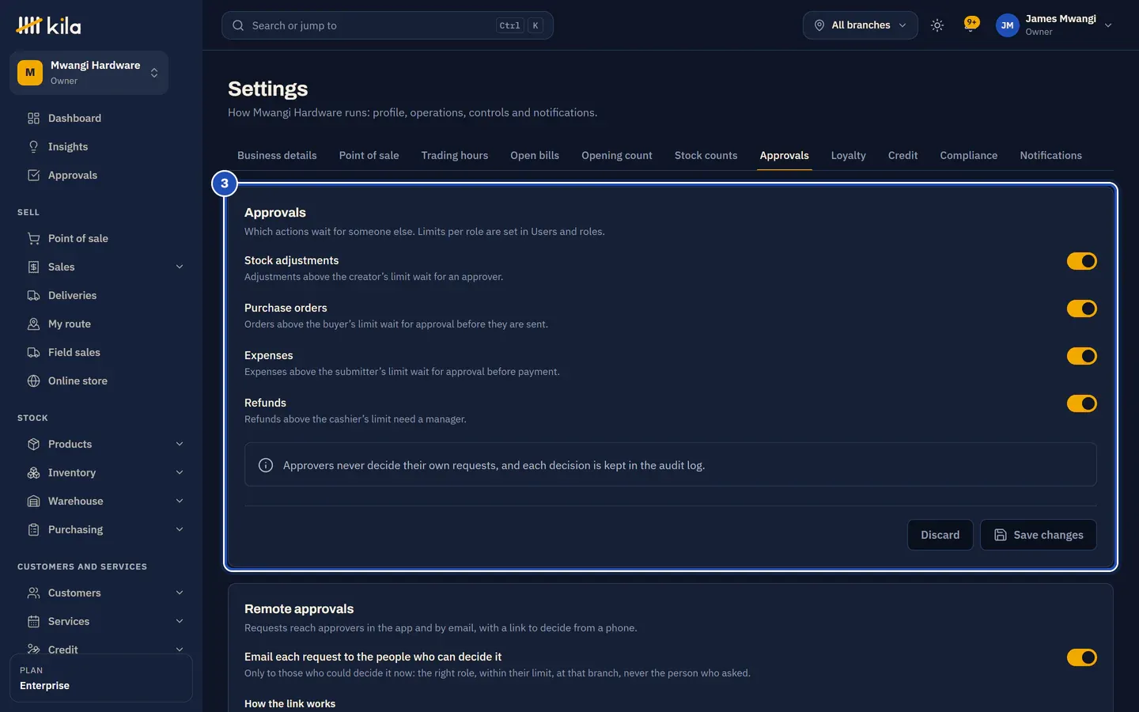Expand the Customers submenu chevron

tap(180, 593)
